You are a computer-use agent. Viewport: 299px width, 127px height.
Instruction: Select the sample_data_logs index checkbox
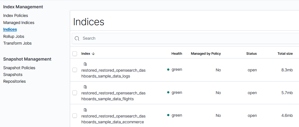coord(75,70)
